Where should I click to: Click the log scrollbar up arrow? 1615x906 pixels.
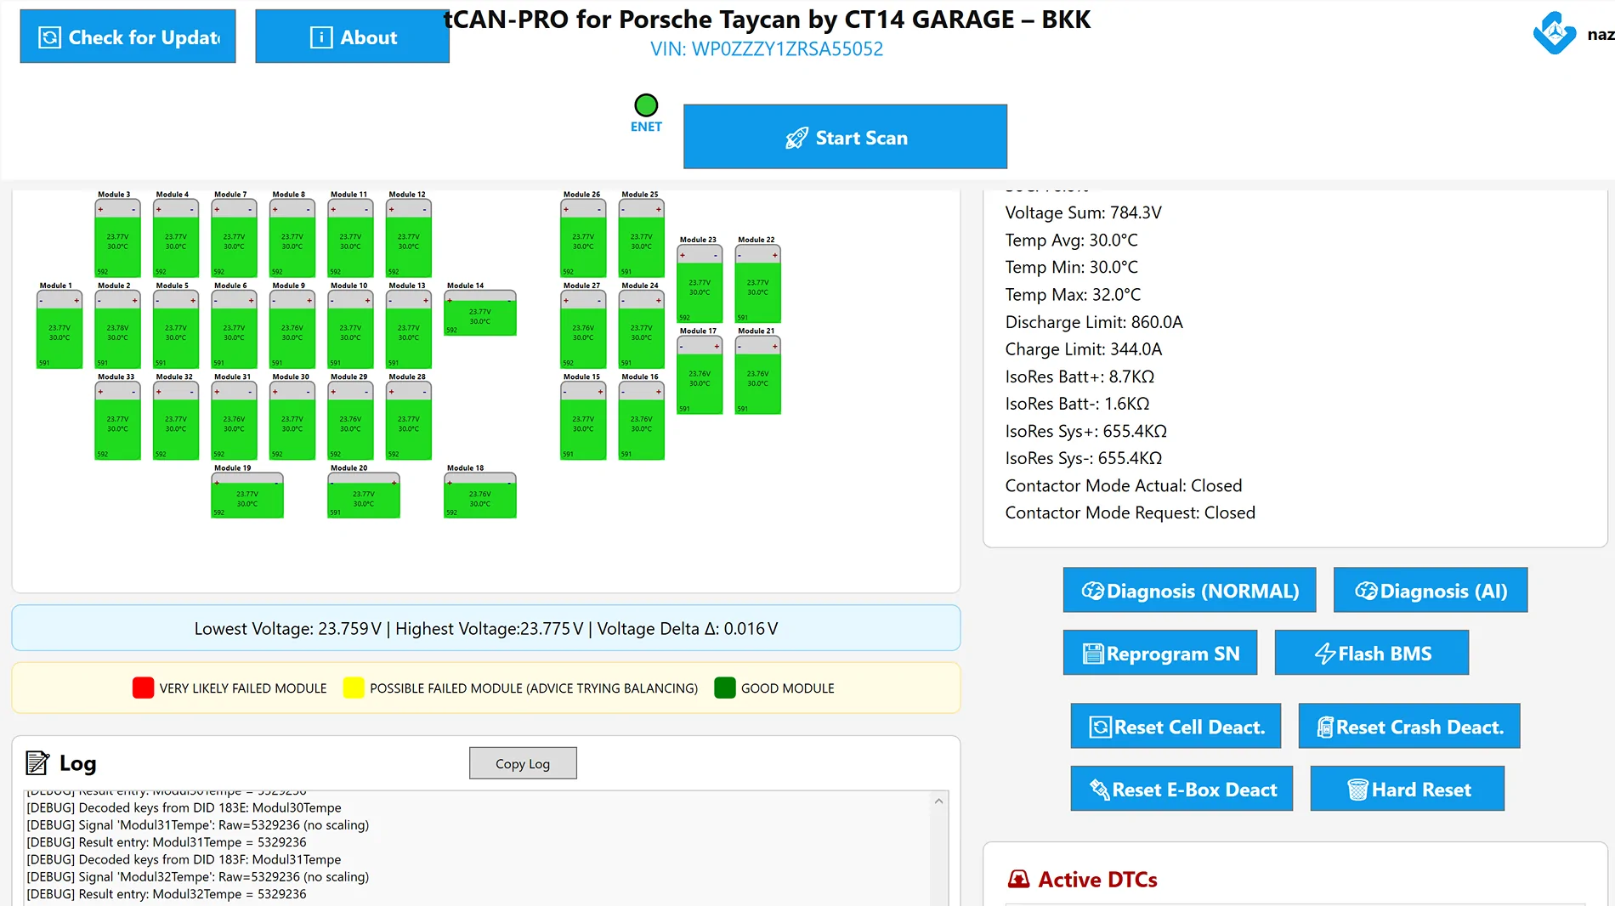[x=938, y=801]
